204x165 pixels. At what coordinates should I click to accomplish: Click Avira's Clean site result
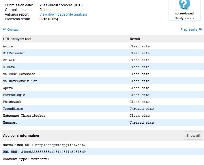click(139, 46)
